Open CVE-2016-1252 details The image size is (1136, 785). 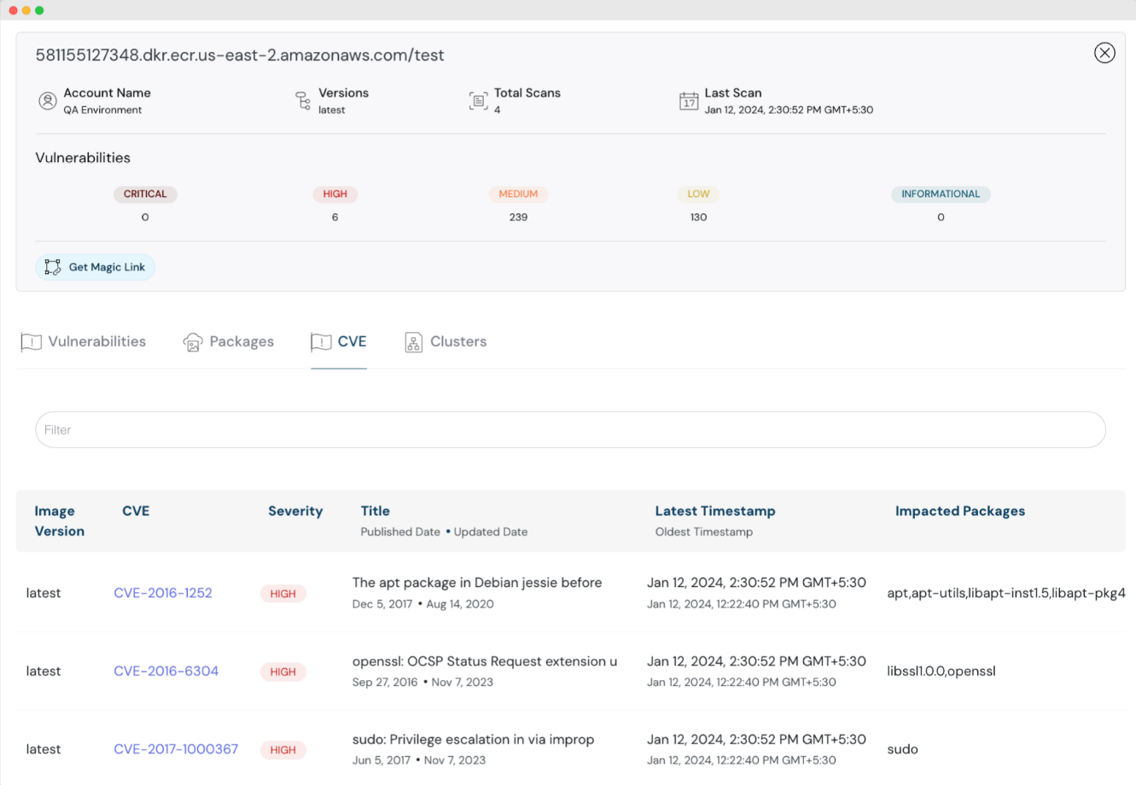pos(163,592)
